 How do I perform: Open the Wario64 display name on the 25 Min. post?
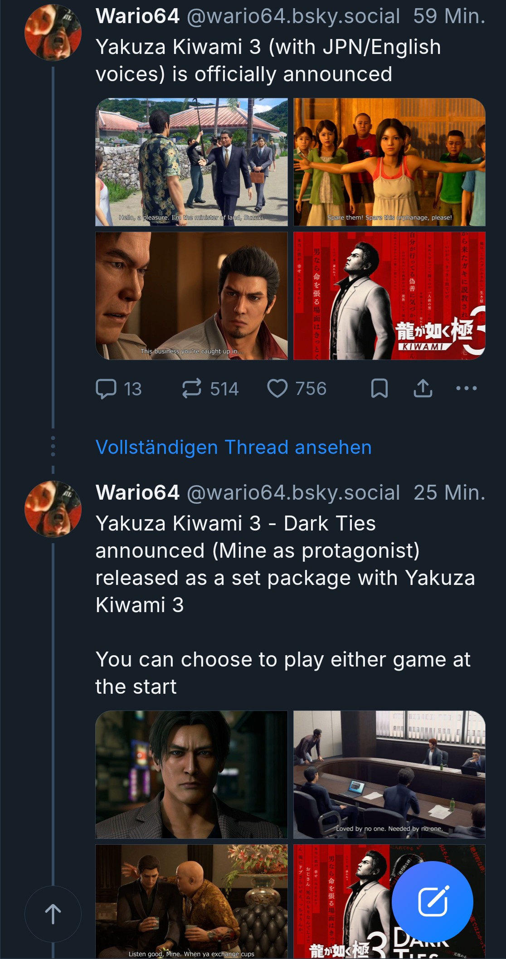137,492
